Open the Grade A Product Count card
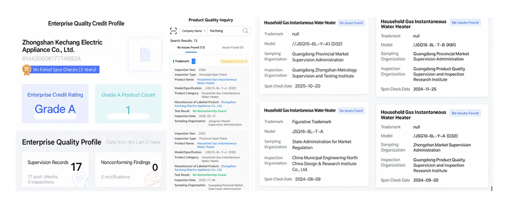509x210 pixels. click(128, 103)
